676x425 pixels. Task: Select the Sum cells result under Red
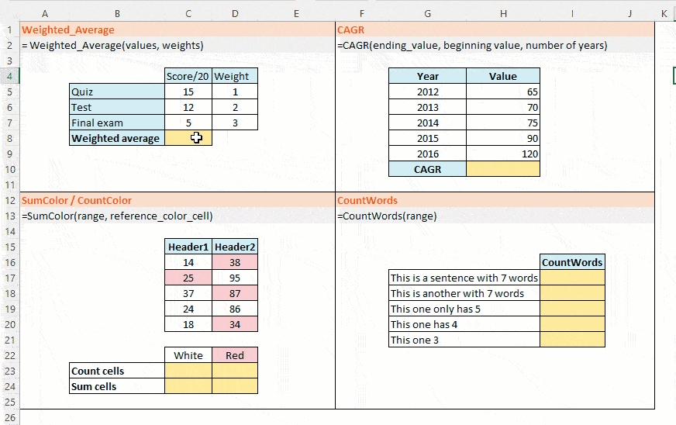(235, 386)
